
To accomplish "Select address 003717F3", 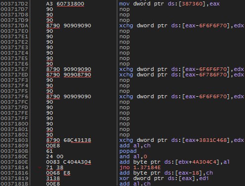I will 14,80.
